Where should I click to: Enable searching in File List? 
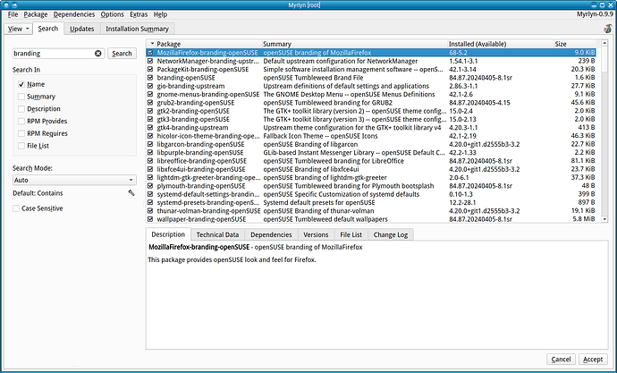pyautogui.click(x=21, y=146)
